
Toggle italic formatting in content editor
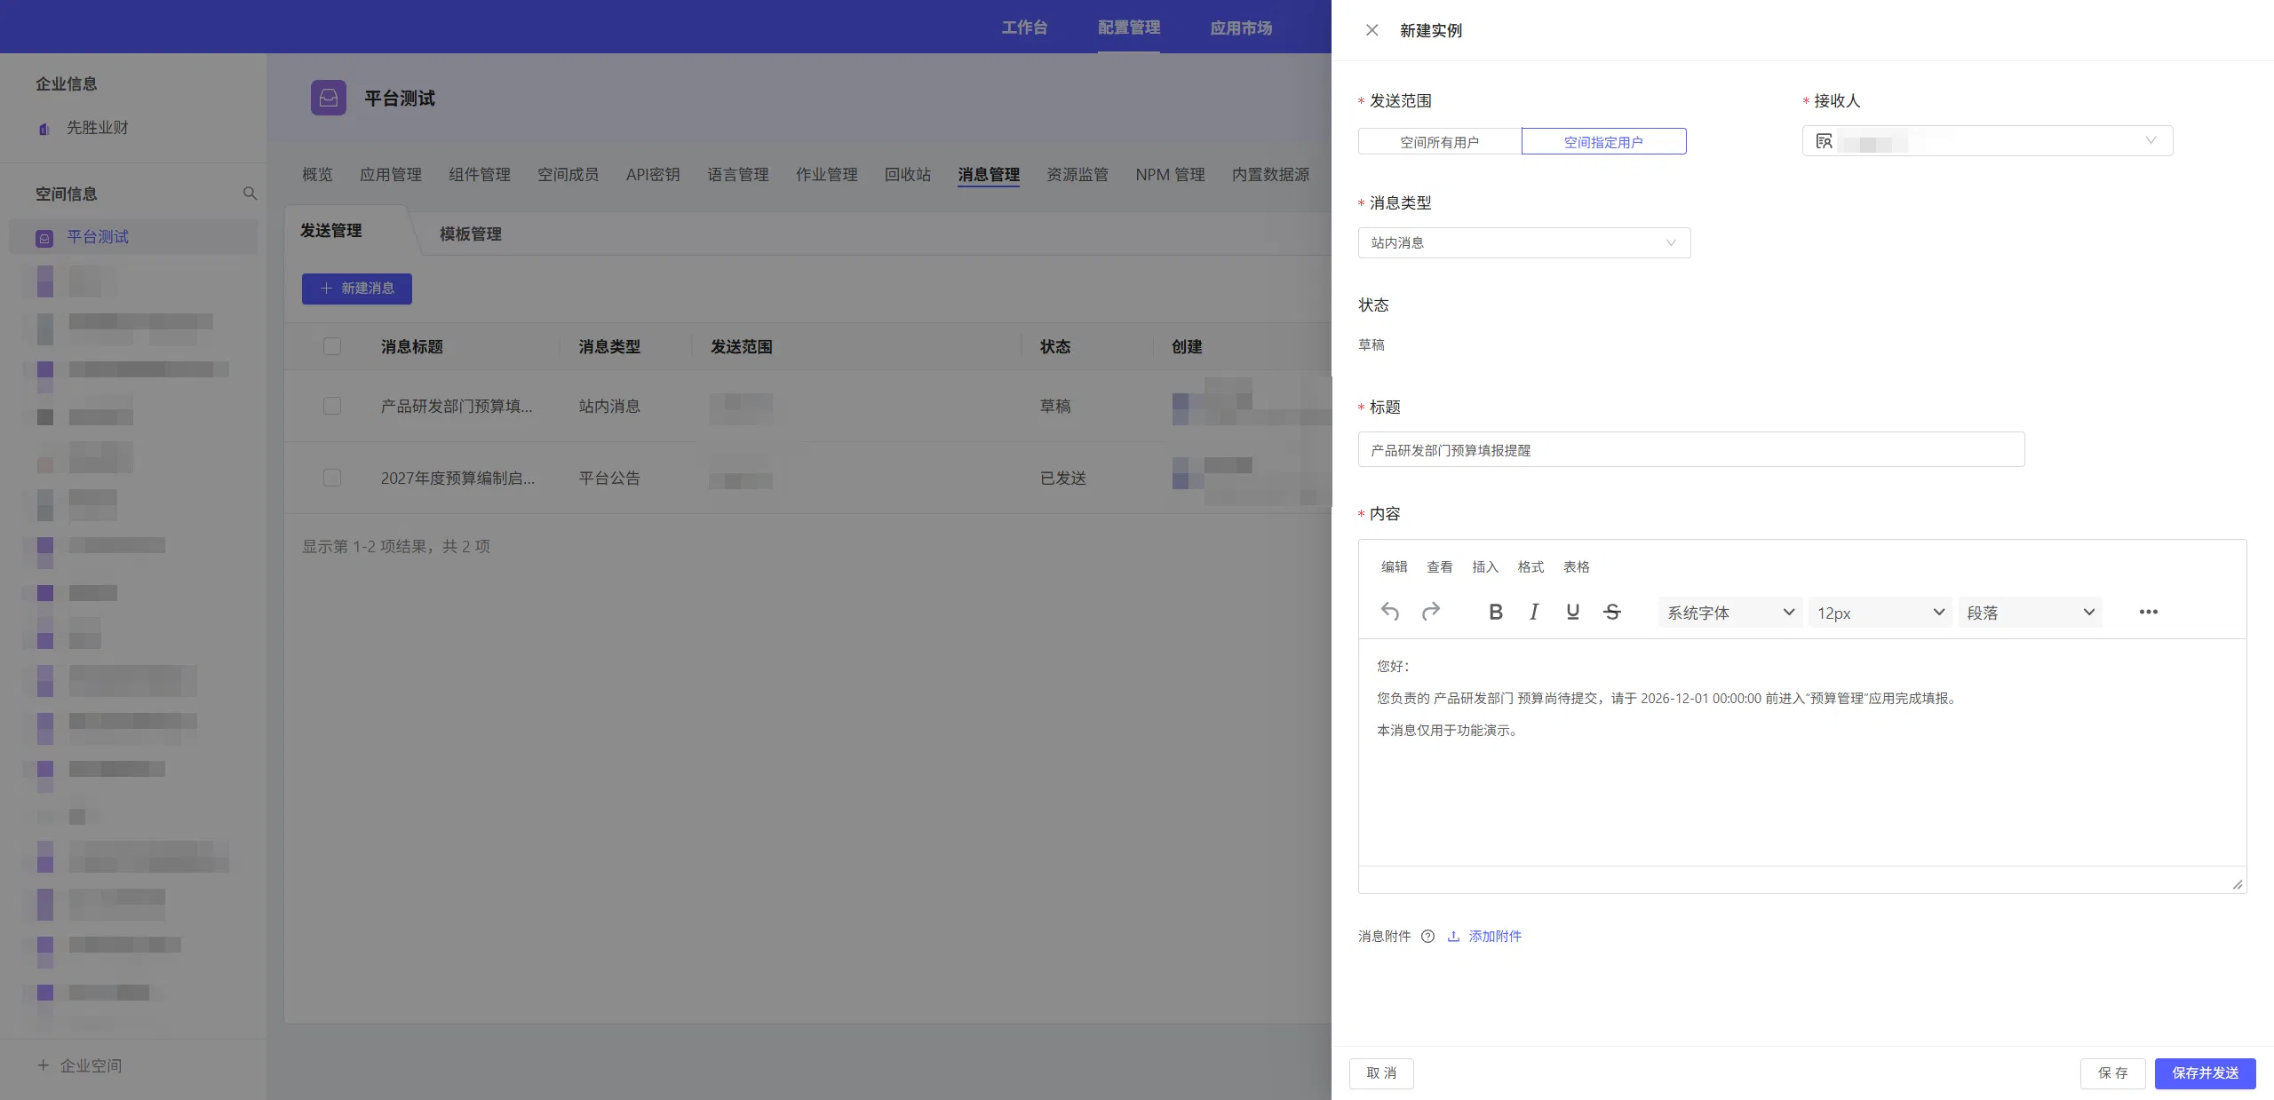[x=1534, y=612]
